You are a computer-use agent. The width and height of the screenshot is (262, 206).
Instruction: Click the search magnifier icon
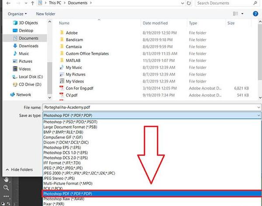(255, 3)
